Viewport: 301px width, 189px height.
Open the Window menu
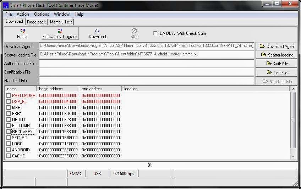click(62, 14)
